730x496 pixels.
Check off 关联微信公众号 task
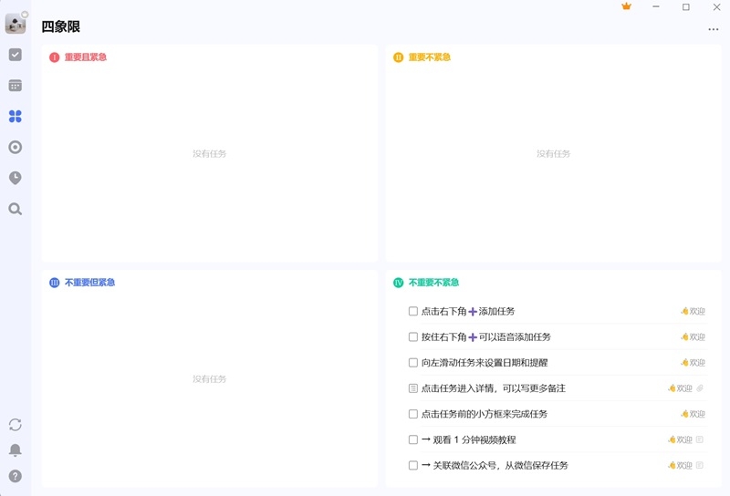pyautogui.click(x=413, y=465)
